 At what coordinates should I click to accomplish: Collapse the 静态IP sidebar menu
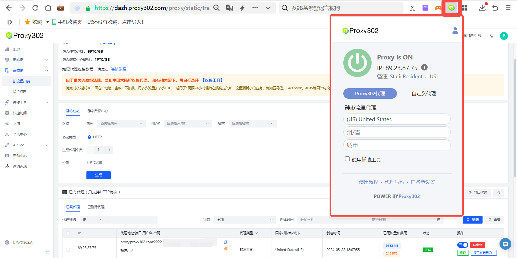coord(27,70)
